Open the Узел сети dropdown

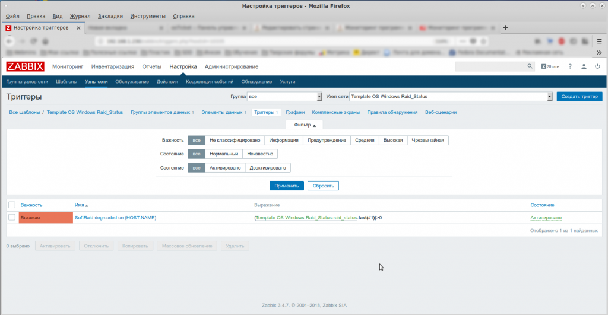coord(451,97)
